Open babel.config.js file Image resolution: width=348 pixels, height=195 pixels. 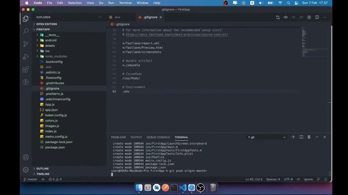[56, 115]
